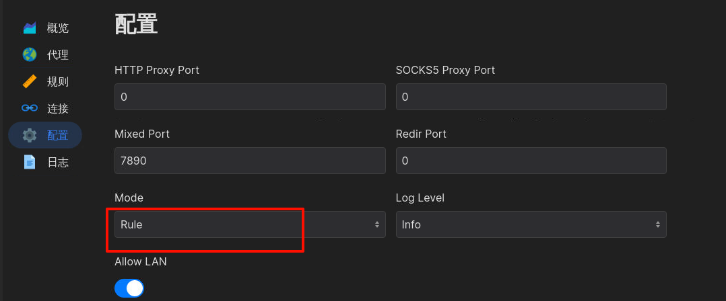Click the Mode select arrow indicator
Screen dimensions: 726x301
[x=377, y=224]
